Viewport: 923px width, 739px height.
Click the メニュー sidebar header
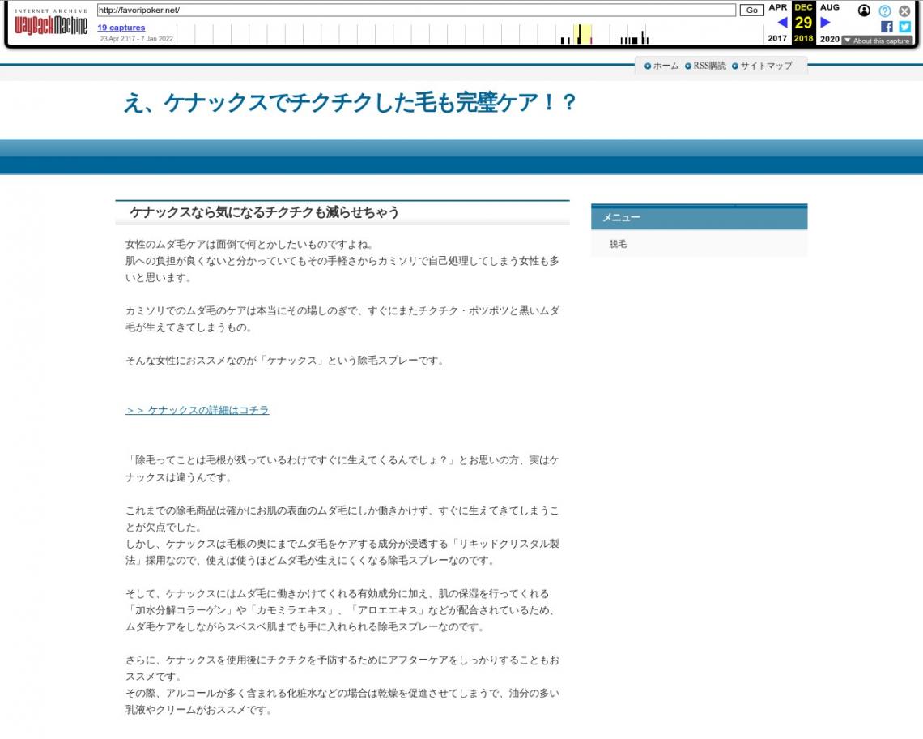click(x=700, y=217)
